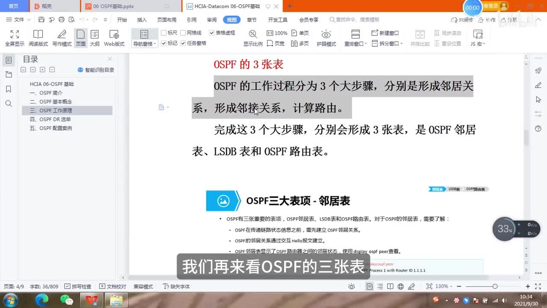This screenshot has width=547, height=308.
Task: Open the File (文件) menu dropdown
Action: 18,20
